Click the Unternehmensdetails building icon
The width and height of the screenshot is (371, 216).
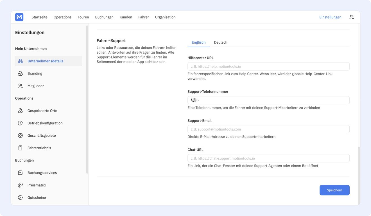point(20,61)
